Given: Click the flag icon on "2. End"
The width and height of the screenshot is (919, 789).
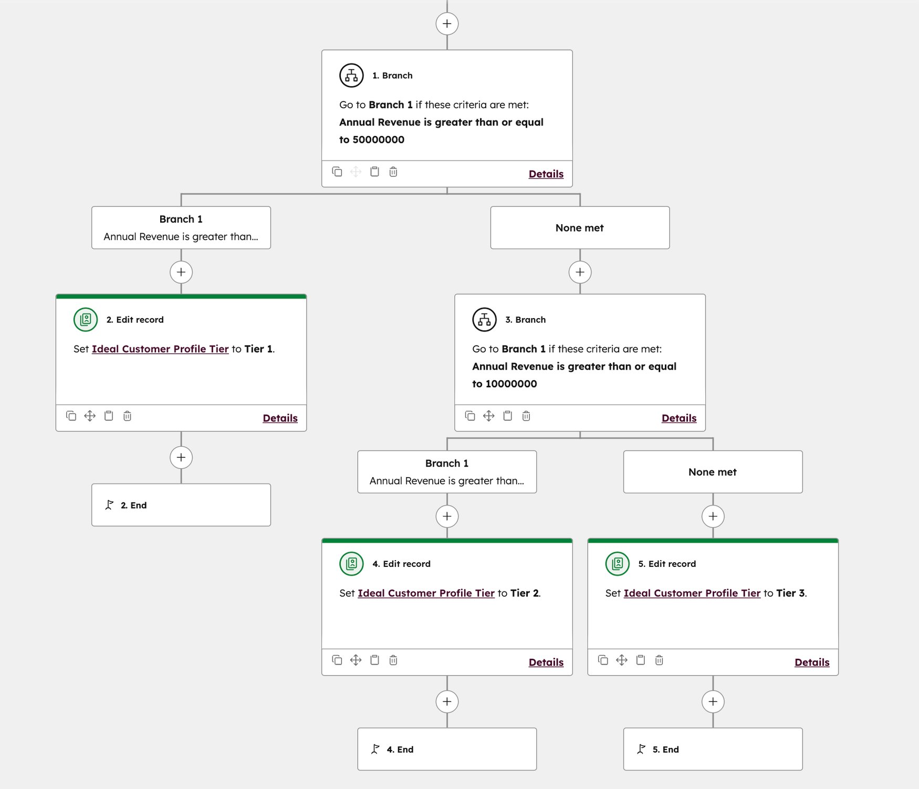Looking at the screenshot, I should tap(109, 504).
